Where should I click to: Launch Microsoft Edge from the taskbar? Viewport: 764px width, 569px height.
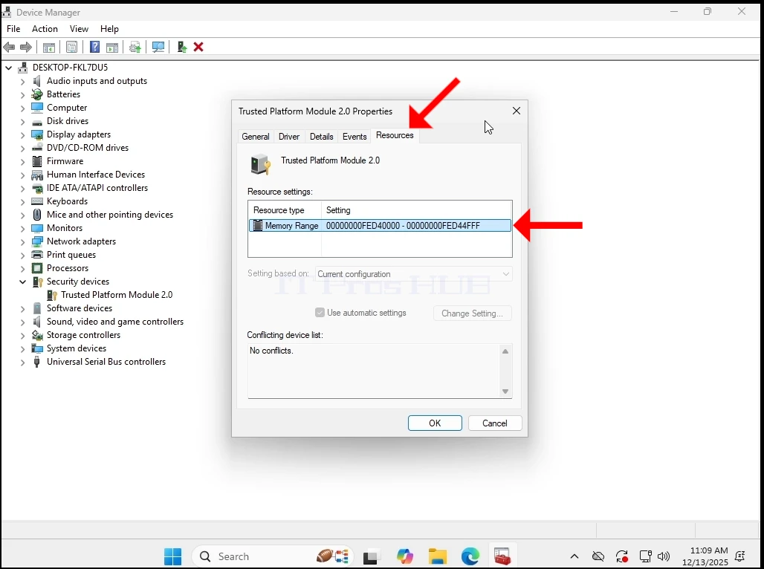coord(470,556)
